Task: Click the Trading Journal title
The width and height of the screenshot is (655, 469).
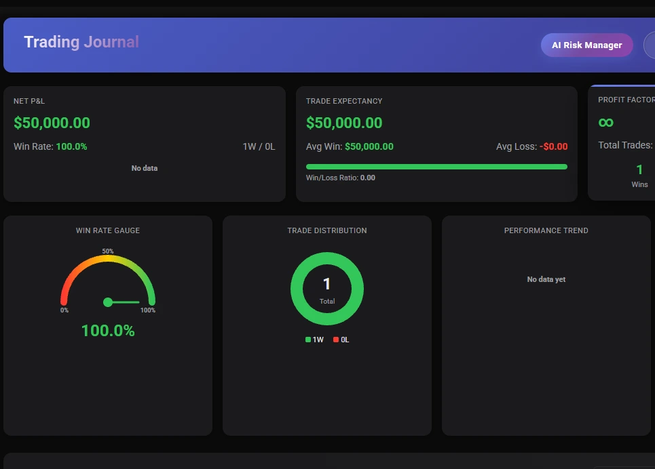Action: 81,42
